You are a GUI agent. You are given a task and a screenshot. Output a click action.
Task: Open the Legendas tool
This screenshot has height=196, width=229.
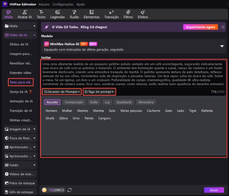(57, 14)
